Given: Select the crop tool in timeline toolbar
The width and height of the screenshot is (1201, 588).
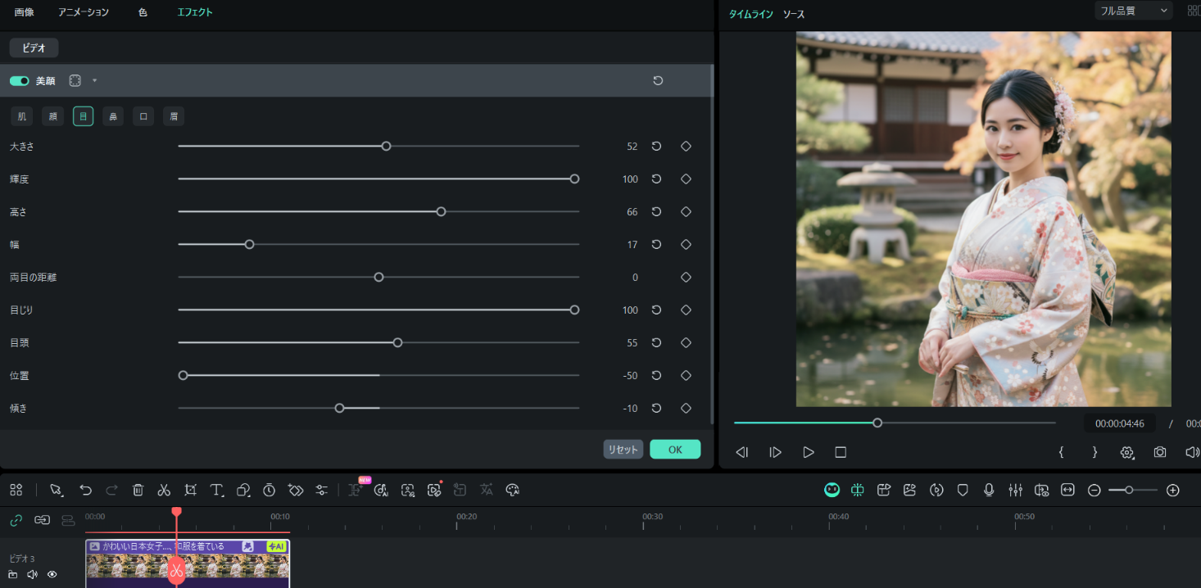Looking at the screenshot, I should point(190,490).
